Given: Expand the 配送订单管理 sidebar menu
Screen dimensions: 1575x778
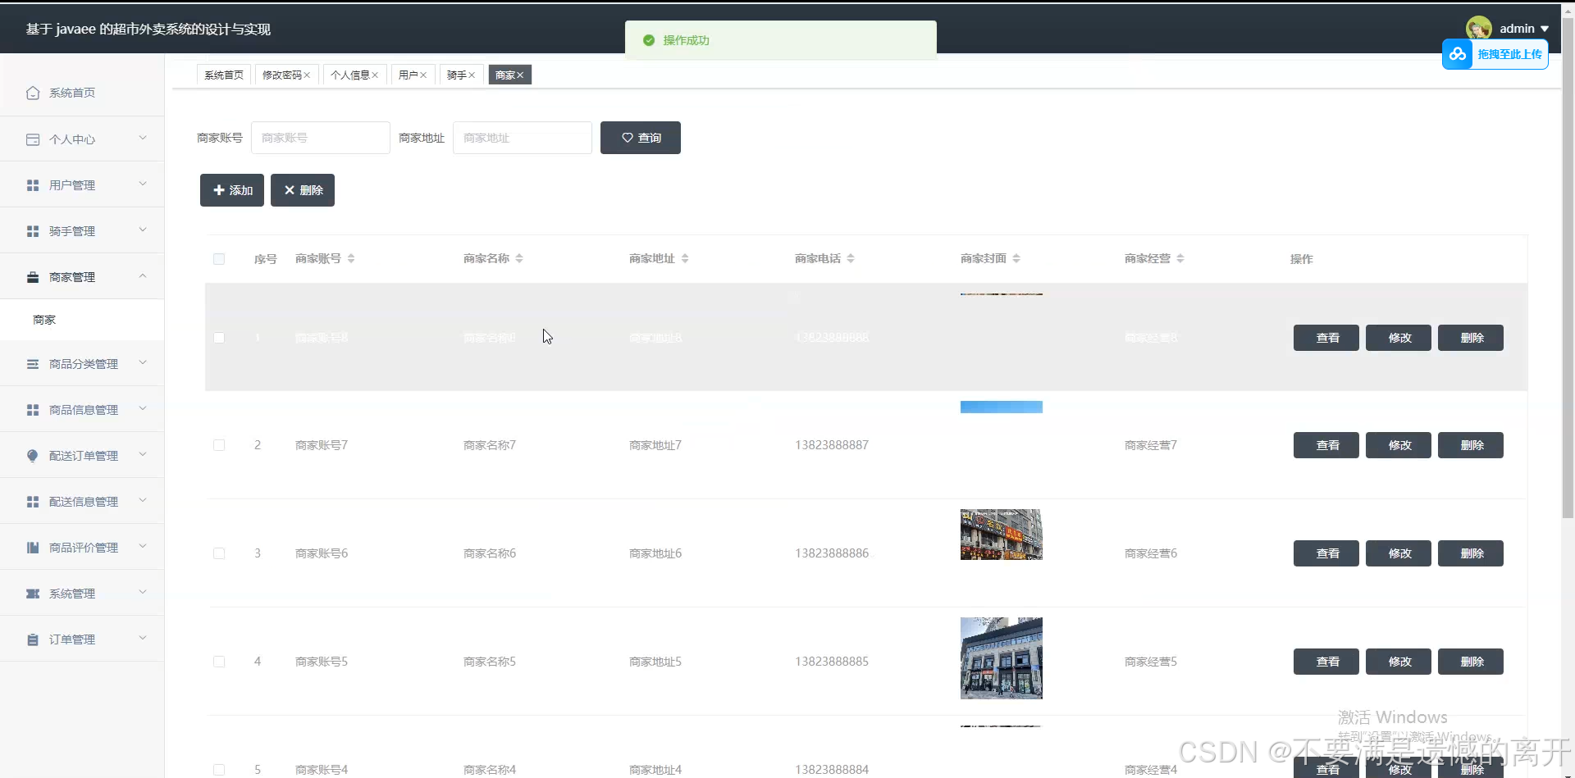Looking at the screenshot, I should (x=143, y=454).
